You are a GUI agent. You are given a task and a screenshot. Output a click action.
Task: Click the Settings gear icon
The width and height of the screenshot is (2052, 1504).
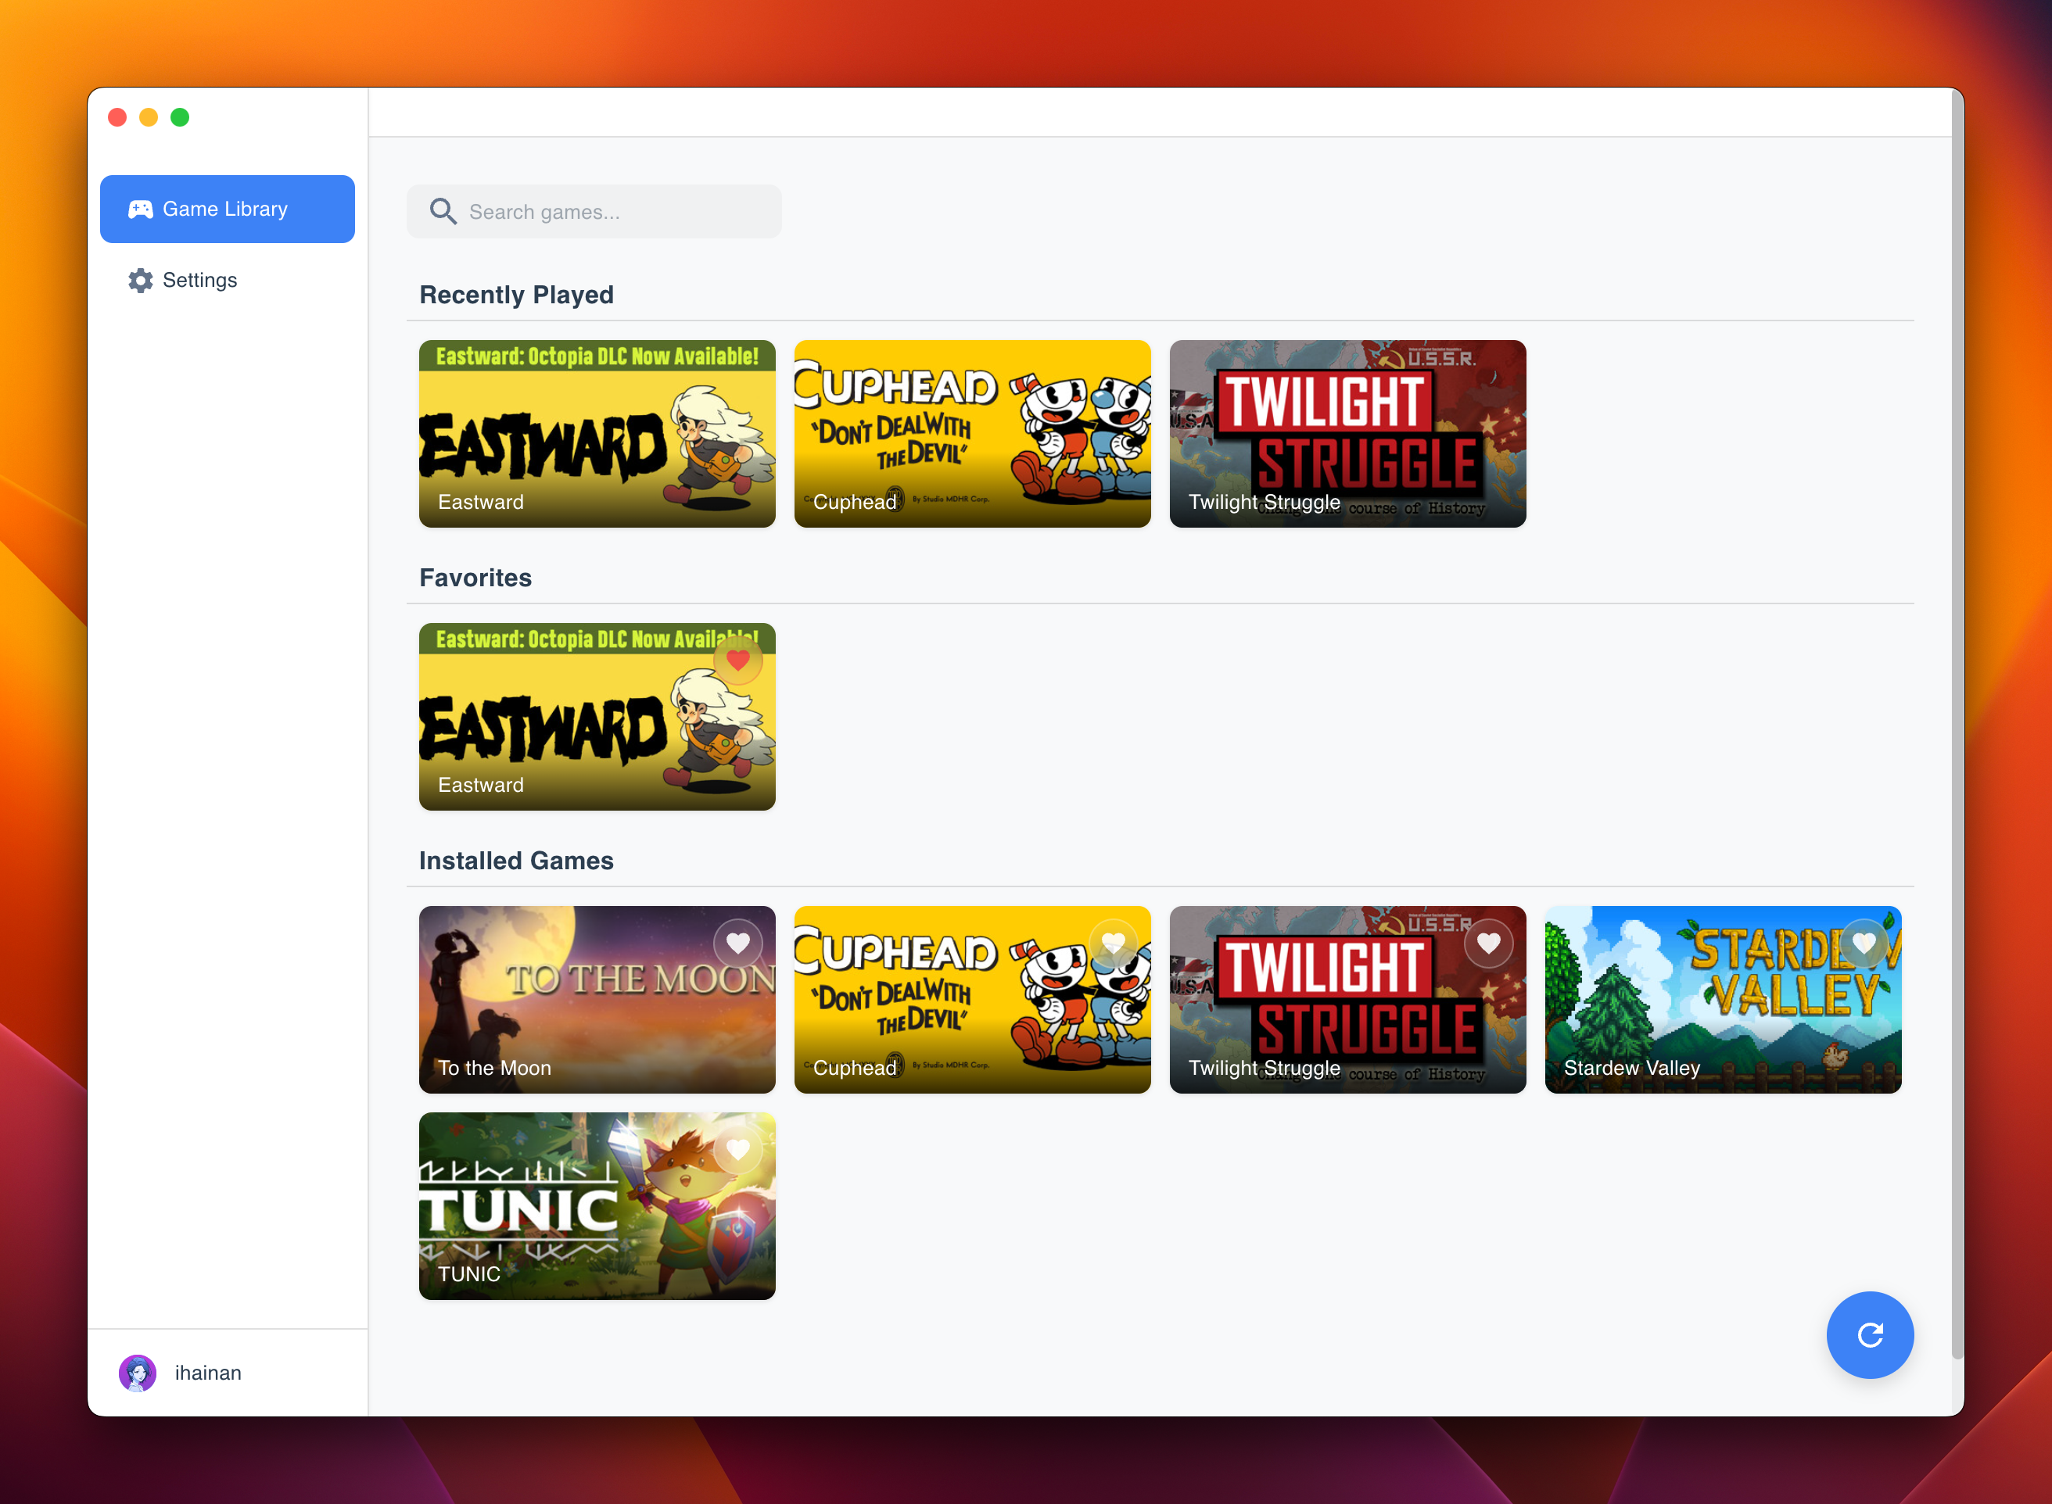[x=140, y=281]
